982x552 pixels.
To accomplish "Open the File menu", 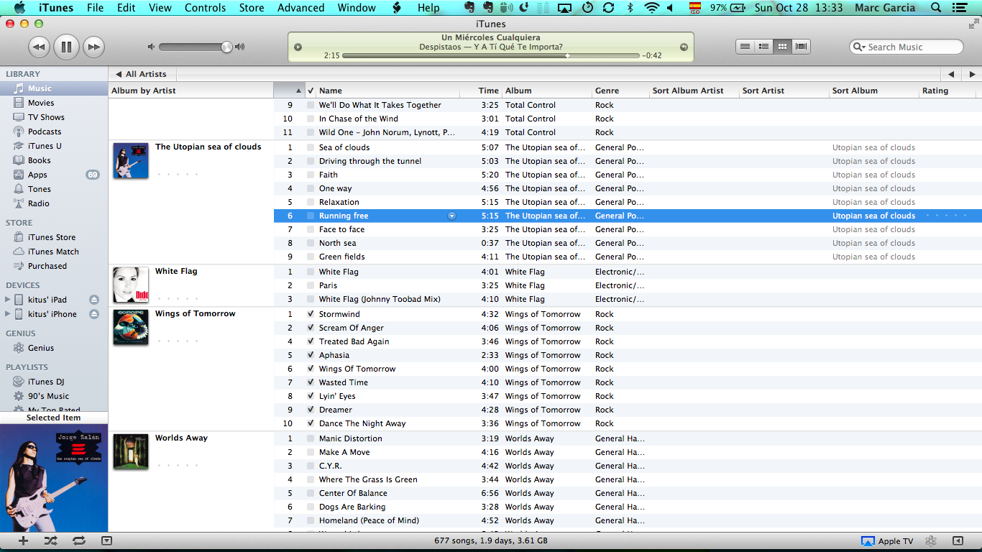I will click(95, 8).
